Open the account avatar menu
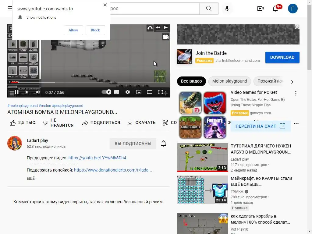 293,8
